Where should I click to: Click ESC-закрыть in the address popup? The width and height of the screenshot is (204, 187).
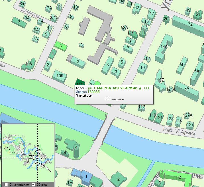click(113, 99)
